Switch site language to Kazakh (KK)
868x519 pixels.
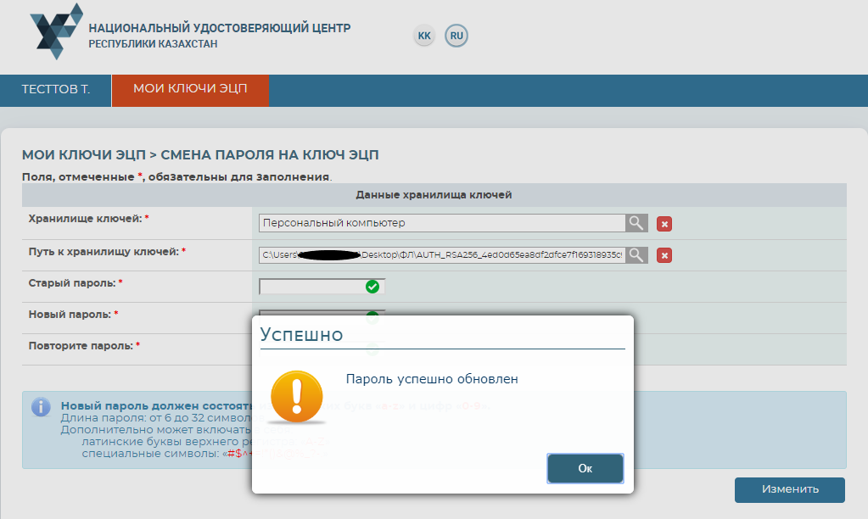pyautogui.click(x=424, y=36)
